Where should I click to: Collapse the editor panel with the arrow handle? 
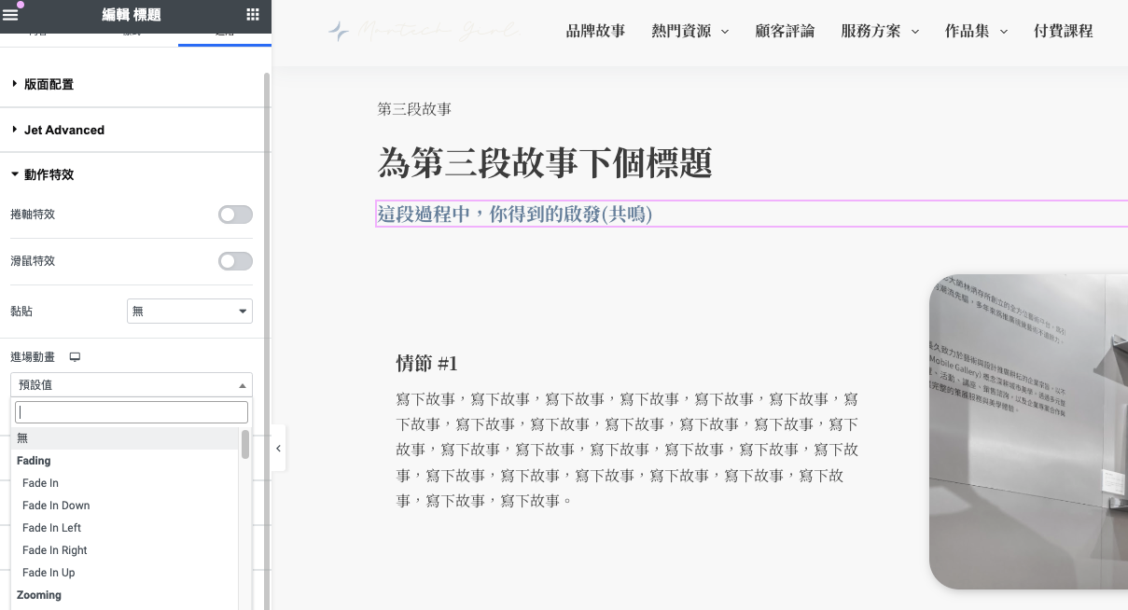[x=277, y=448]
